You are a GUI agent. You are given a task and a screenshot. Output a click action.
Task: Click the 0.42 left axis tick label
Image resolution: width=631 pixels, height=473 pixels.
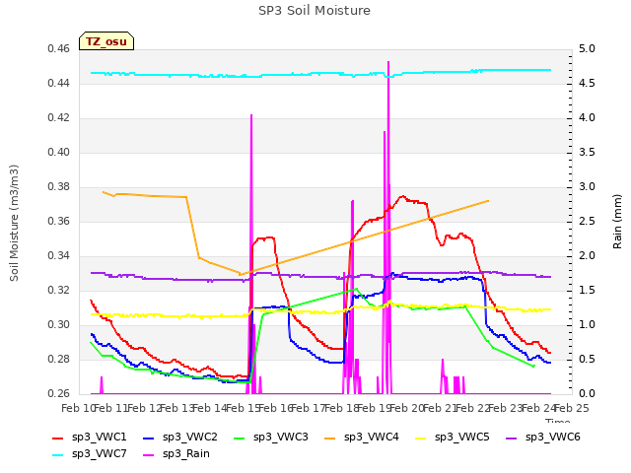coord(59,118)
